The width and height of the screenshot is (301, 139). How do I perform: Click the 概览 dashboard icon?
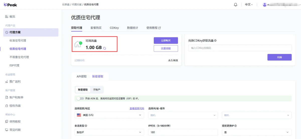(x=7, y=17)
